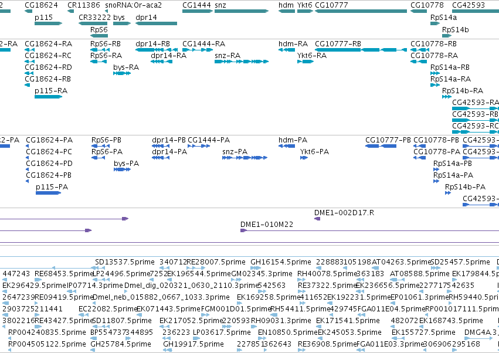Select the CG1444-RA transcript
Screen dimensions: 499x353
(198, 50)
